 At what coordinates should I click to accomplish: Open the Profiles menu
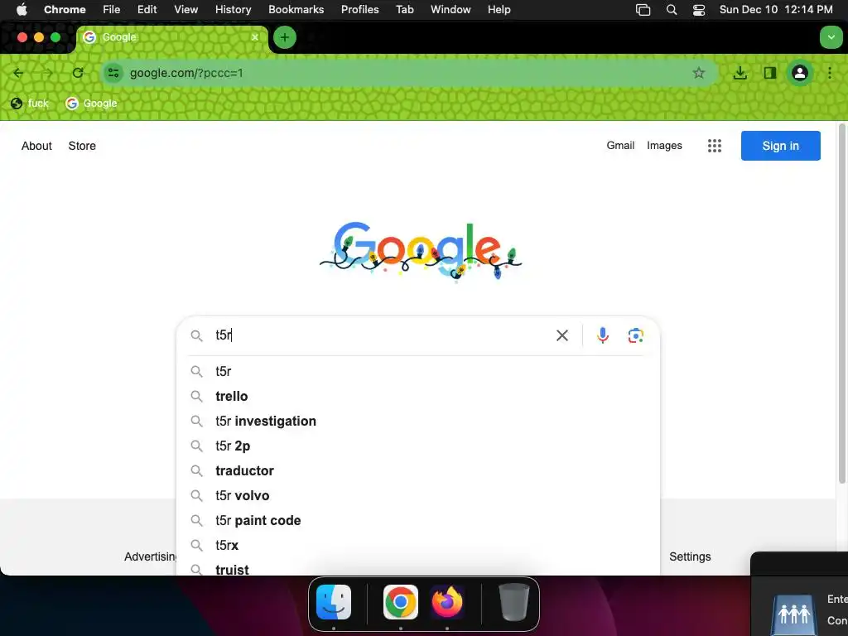tap(359, 9)
